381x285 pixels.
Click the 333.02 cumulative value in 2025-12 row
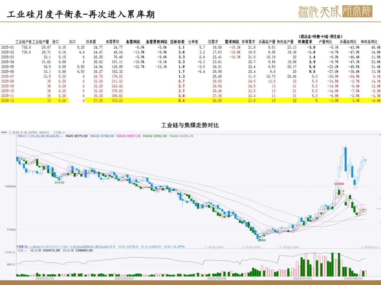tap(117, 101)
